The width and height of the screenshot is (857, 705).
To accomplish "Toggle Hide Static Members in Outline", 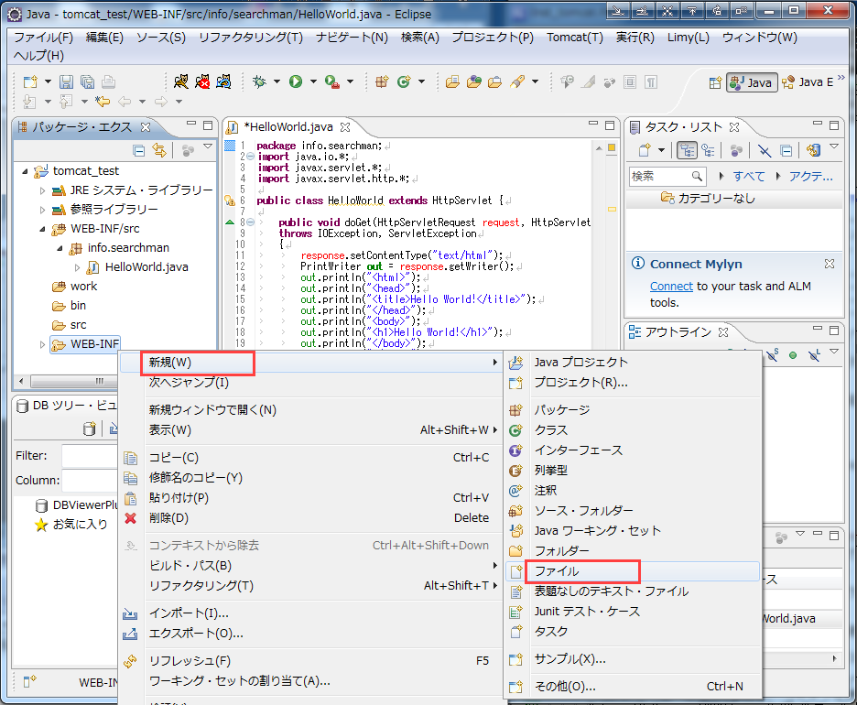I will point(772,355).
